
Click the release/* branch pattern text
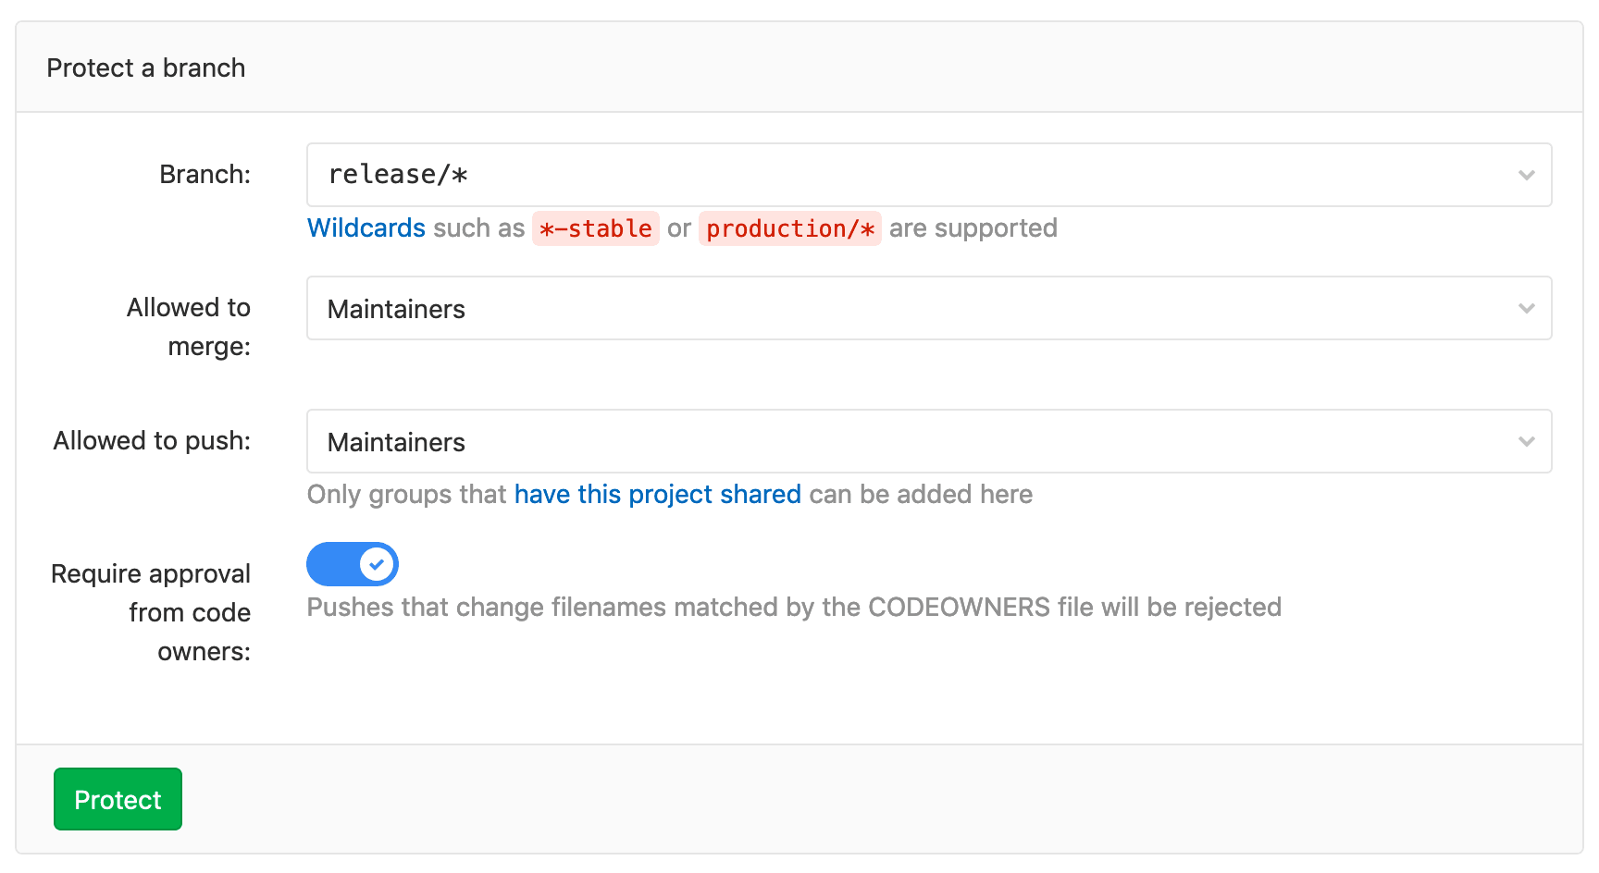click(400, 174)
